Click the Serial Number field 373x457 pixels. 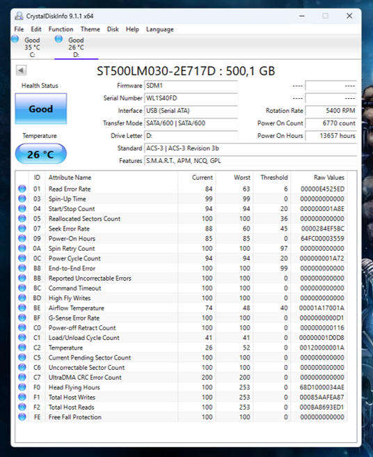click(191, 98)
